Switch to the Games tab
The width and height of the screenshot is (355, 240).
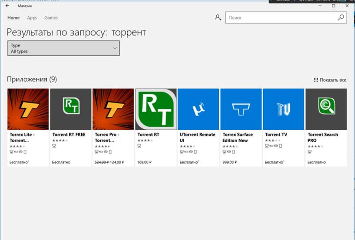click(51, 18)
